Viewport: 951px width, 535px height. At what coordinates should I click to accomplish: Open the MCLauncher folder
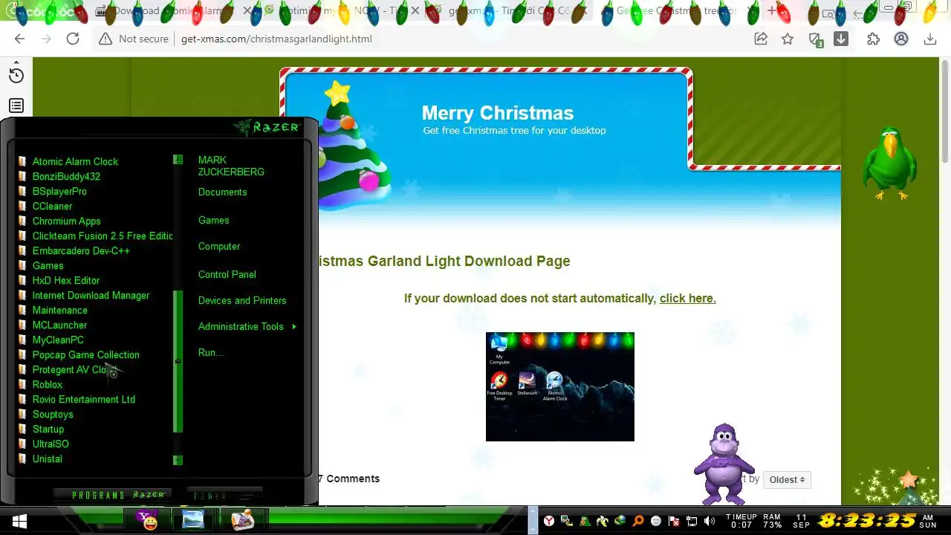coord(59,325)
